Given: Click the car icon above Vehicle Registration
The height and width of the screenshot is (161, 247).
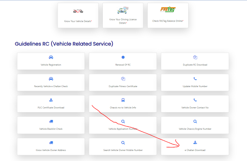Looking at the screenshot, I should coord(51,57).
